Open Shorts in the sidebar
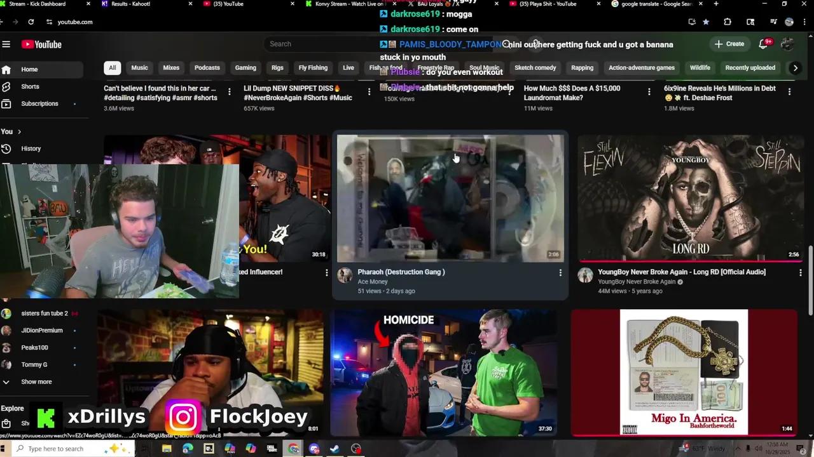This screenshot has width=814, height=457. [42, 86]
